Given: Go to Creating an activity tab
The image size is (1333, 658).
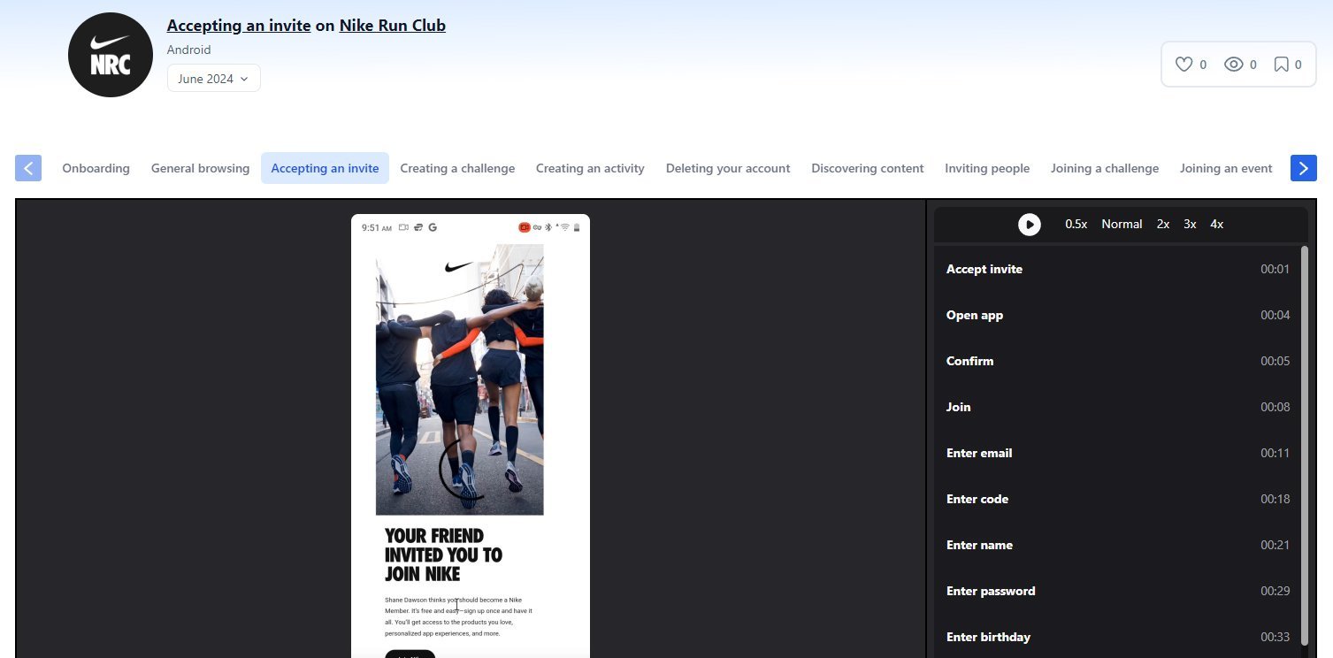Looking at the screenshot, I should (590, 168).
